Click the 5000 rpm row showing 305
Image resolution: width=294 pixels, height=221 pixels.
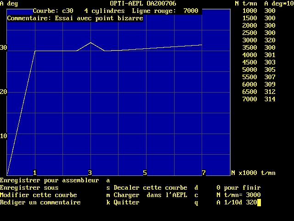pos(259,70)
